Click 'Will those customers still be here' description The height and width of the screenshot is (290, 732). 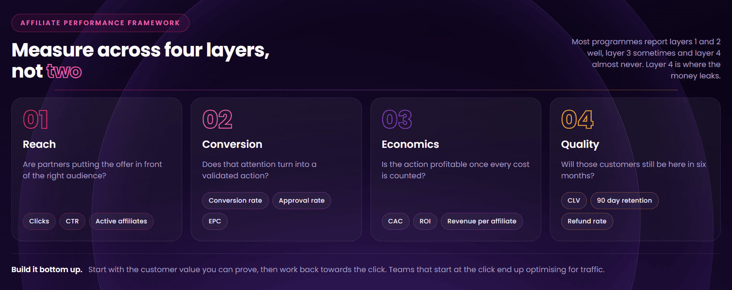tap(634, 170)
